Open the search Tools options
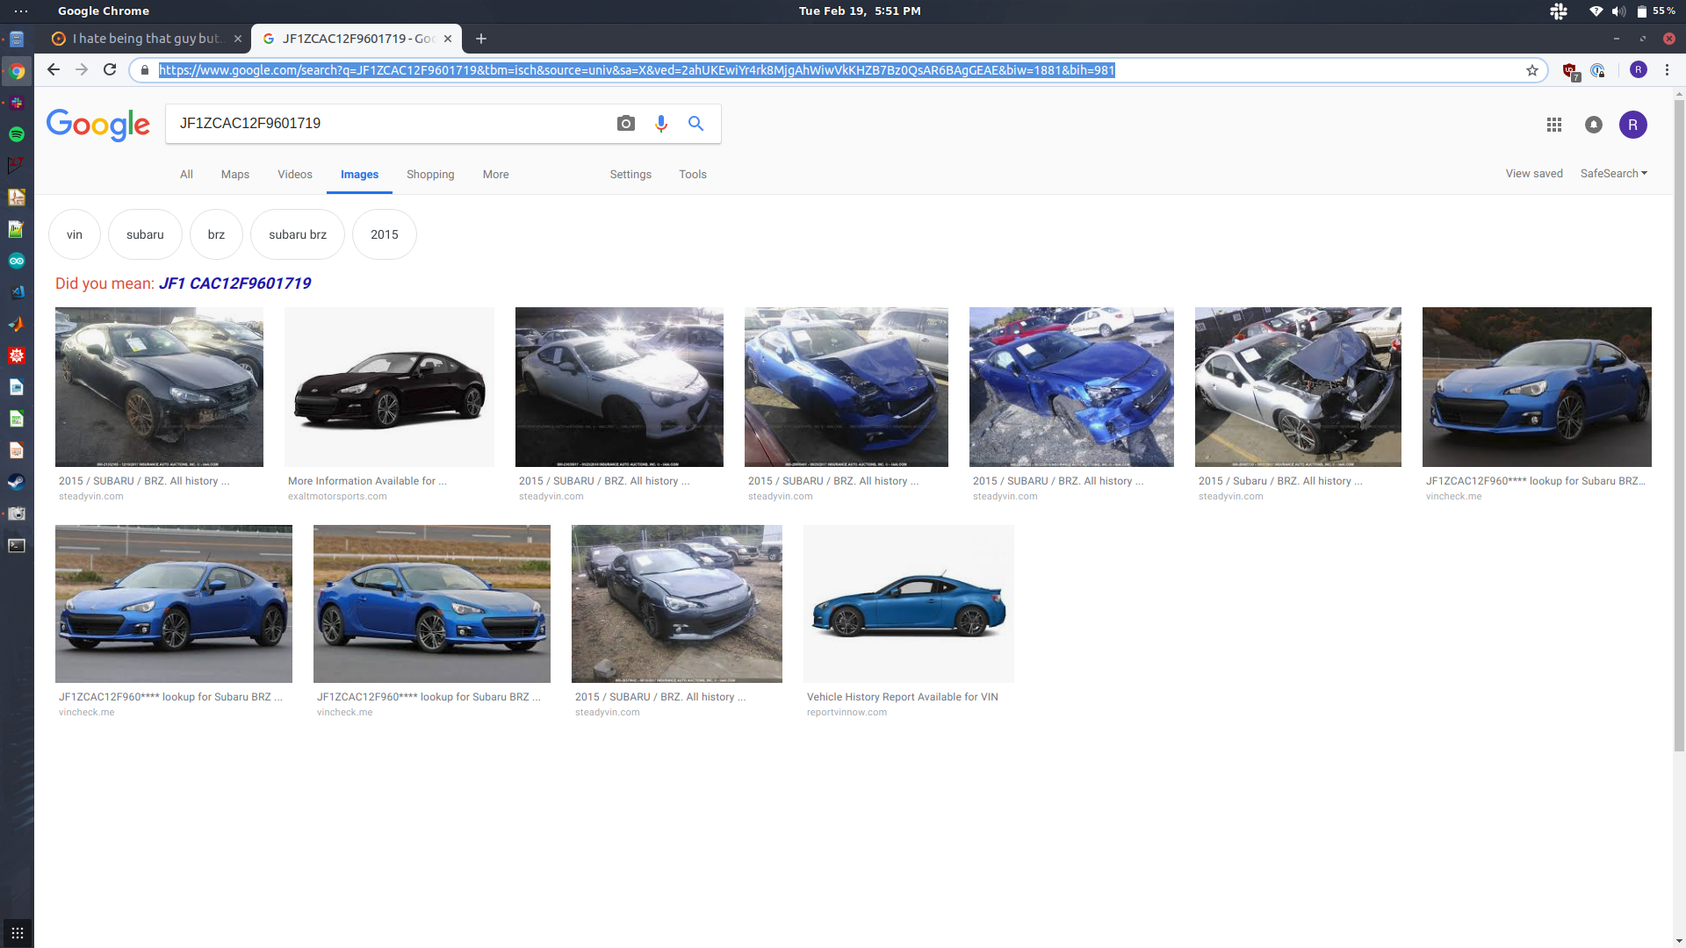 click(693, 175)
